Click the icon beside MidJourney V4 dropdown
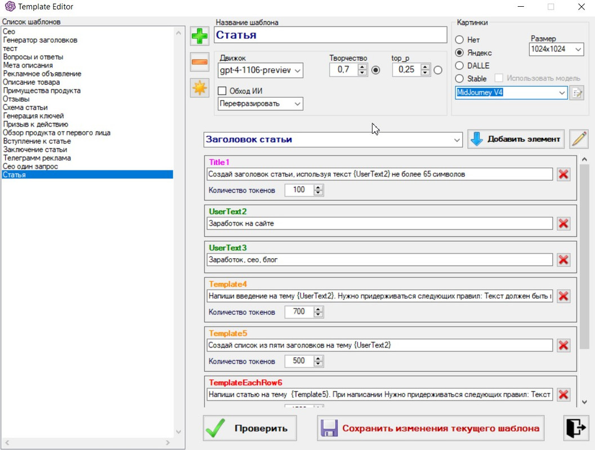Screen dimensions: 595x450 click(576, 93)
